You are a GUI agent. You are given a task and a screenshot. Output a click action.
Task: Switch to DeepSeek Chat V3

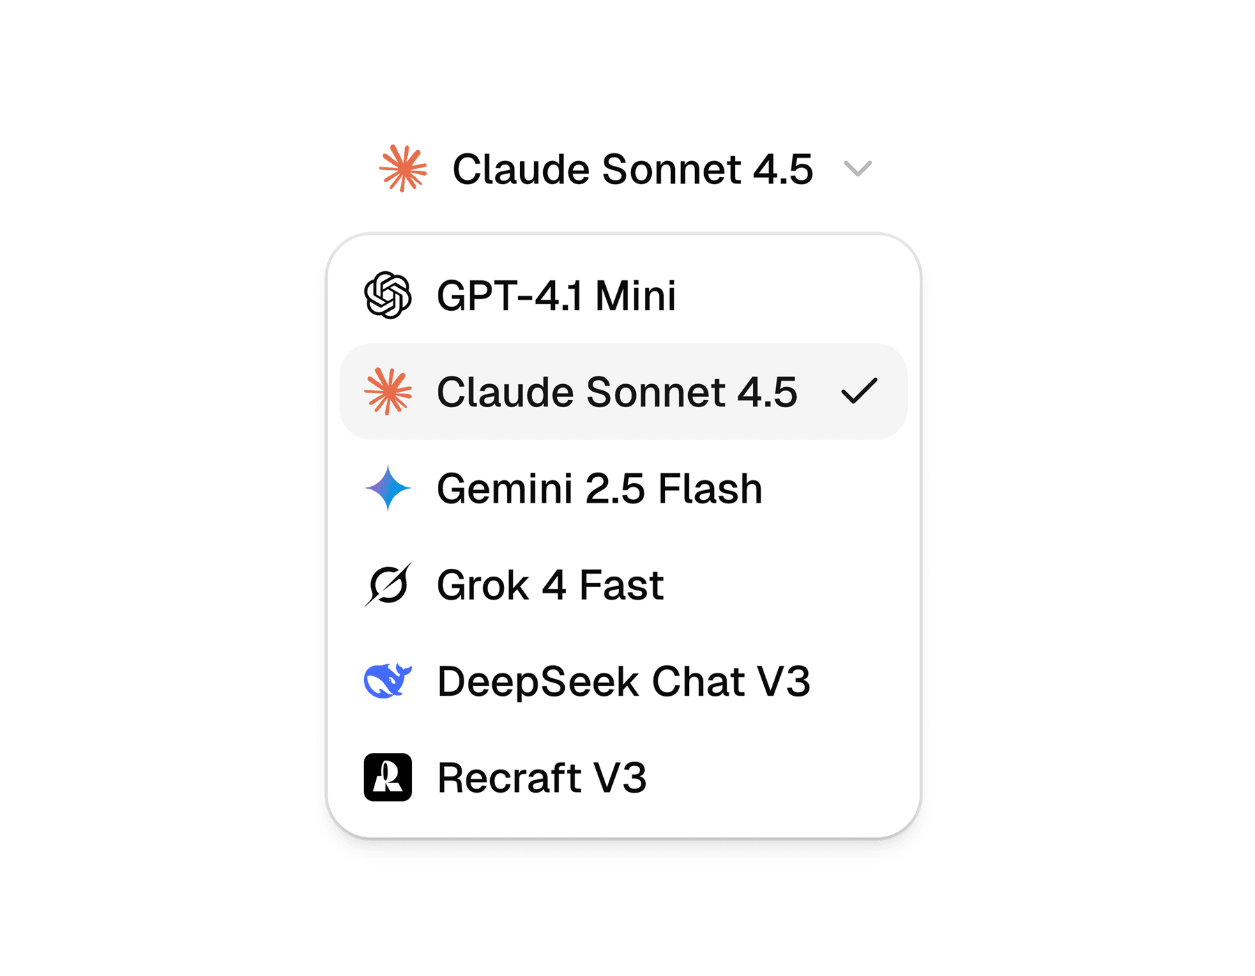[x=624, y=681]
